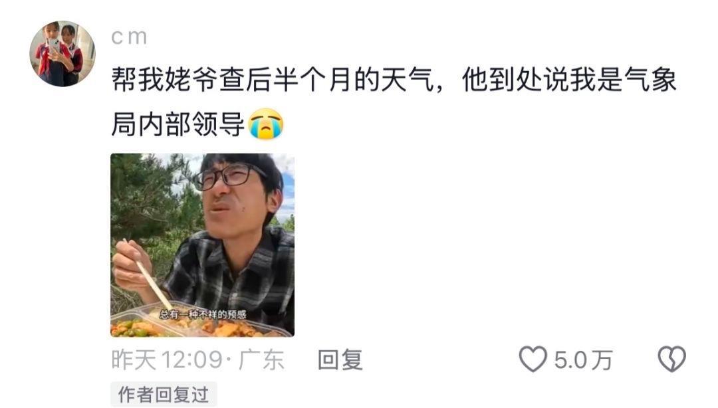Select the comment text starting 帮我姥爷查

point(394,102)
